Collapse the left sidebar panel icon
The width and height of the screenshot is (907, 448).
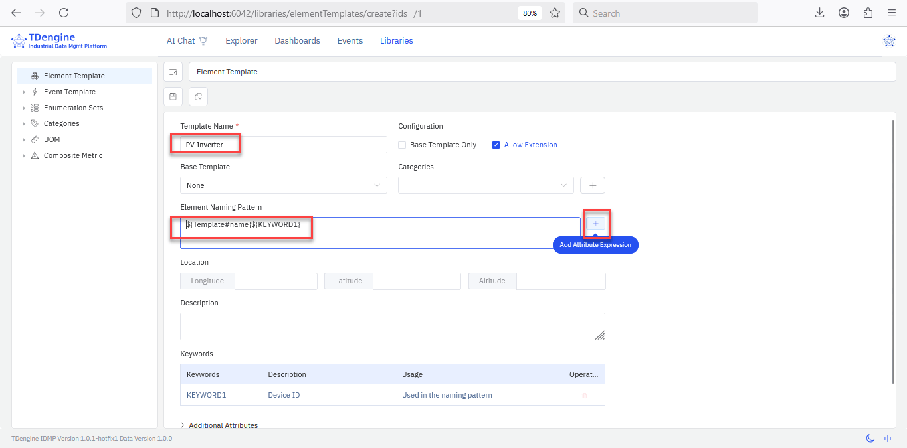(x=173, y=72)
